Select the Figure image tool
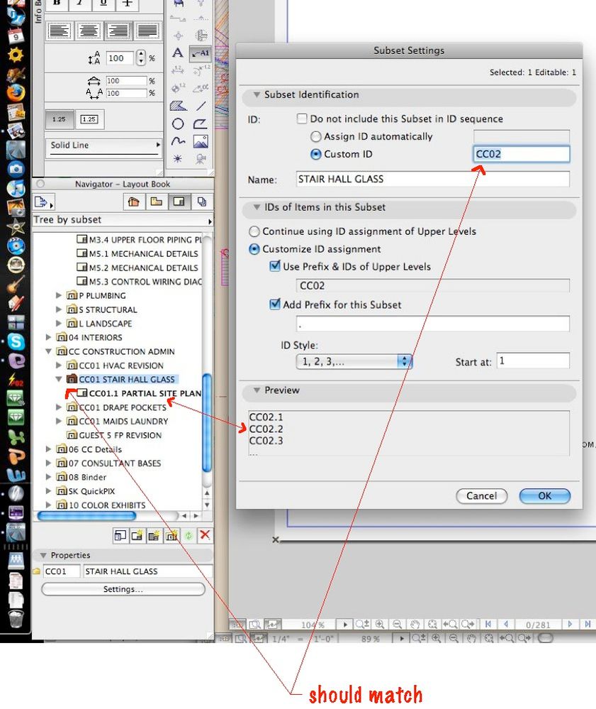 point(201,141)
